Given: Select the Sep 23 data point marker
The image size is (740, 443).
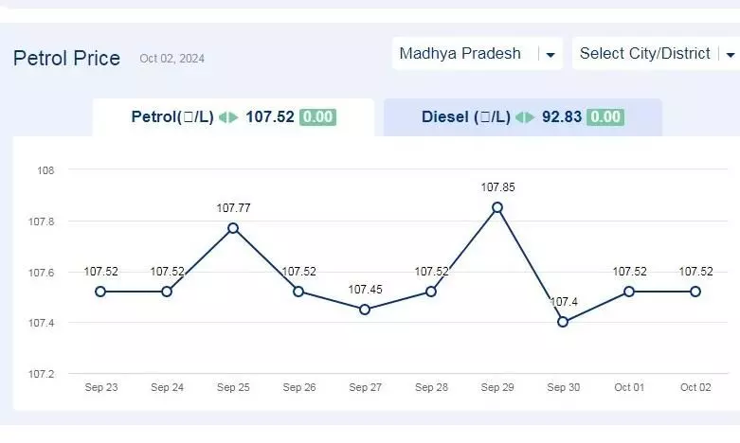Looking at the screenshot, I should 100,292.
